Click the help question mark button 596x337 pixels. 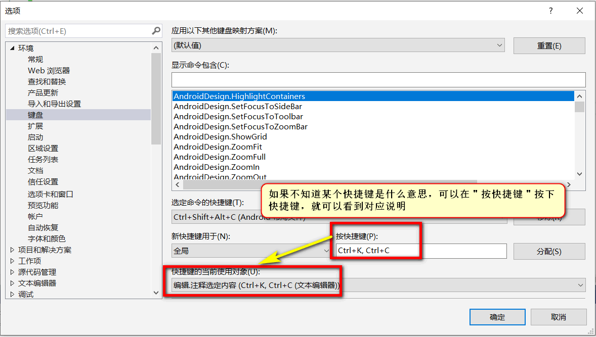(x=550, y=11)
